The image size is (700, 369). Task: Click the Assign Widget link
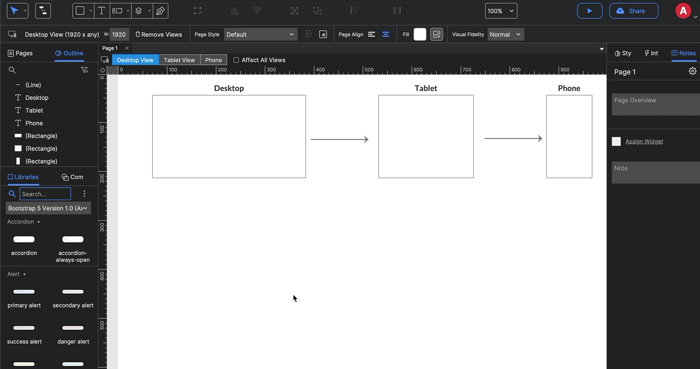[x=644, y=141]
